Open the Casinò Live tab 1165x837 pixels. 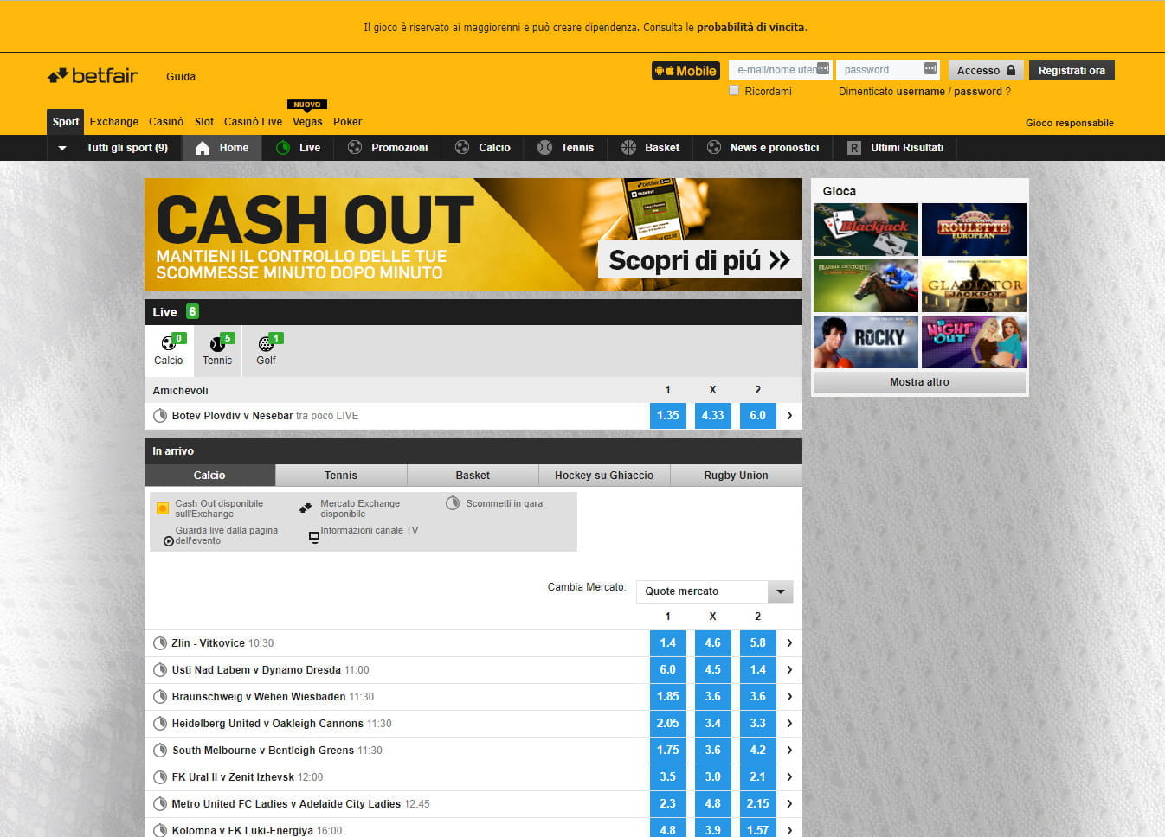click(253, 122)
